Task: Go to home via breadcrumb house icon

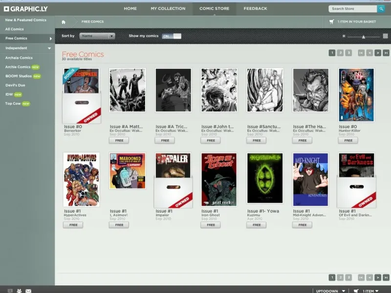Action: (64, 22)
